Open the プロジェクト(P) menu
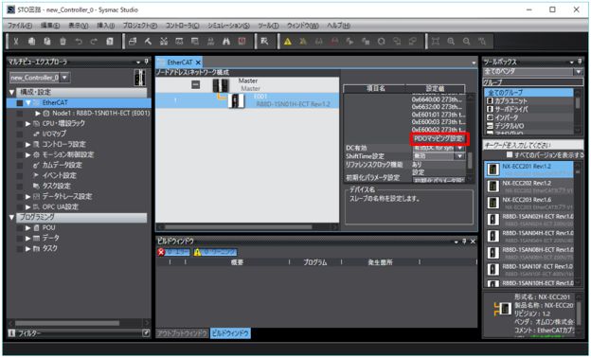Screen dimensions: 591x358 140,26
